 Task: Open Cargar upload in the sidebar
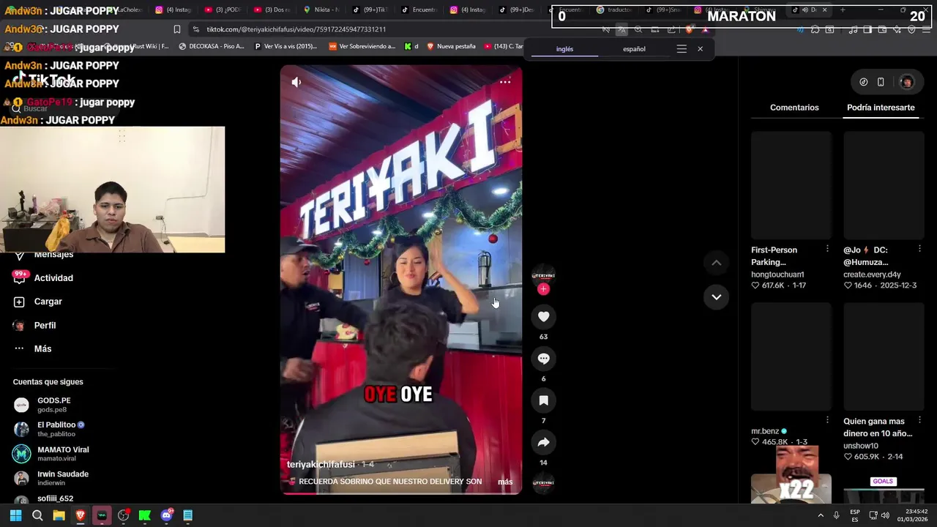click(x=38, y=302)
